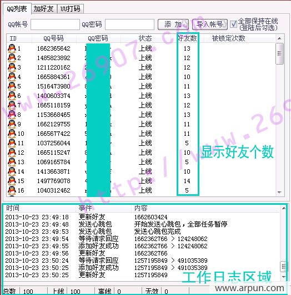Click the QQ penguin icon for account 1665115247
This screenshot has height=295, width=291.
pos(12,153)
